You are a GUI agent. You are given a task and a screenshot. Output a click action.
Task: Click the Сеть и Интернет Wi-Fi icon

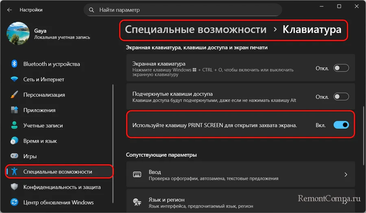[14, 79]
